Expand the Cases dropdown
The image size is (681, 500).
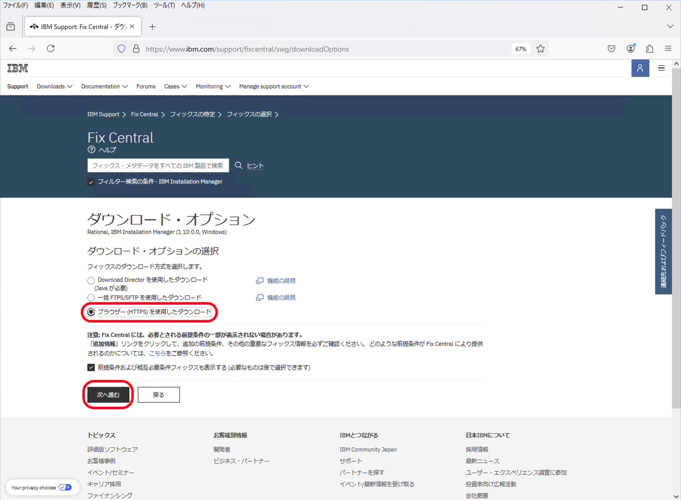pyautogui.click(x=176, y=86)
